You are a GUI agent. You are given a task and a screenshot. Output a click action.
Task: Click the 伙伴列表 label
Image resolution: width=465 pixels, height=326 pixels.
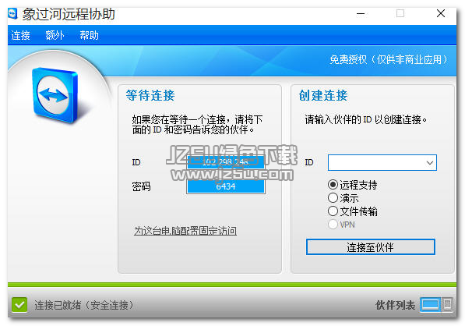(396, 305)
